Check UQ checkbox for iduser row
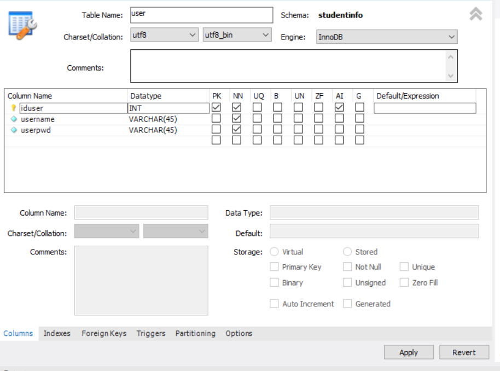Viewport: 500px width, 371px height. point(257,107)
